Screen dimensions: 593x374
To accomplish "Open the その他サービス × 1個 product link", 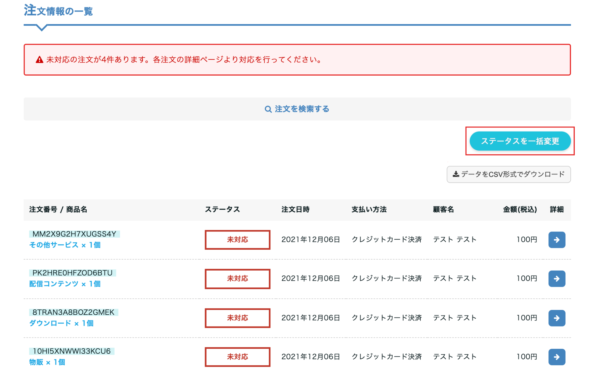I will point(65,245).
